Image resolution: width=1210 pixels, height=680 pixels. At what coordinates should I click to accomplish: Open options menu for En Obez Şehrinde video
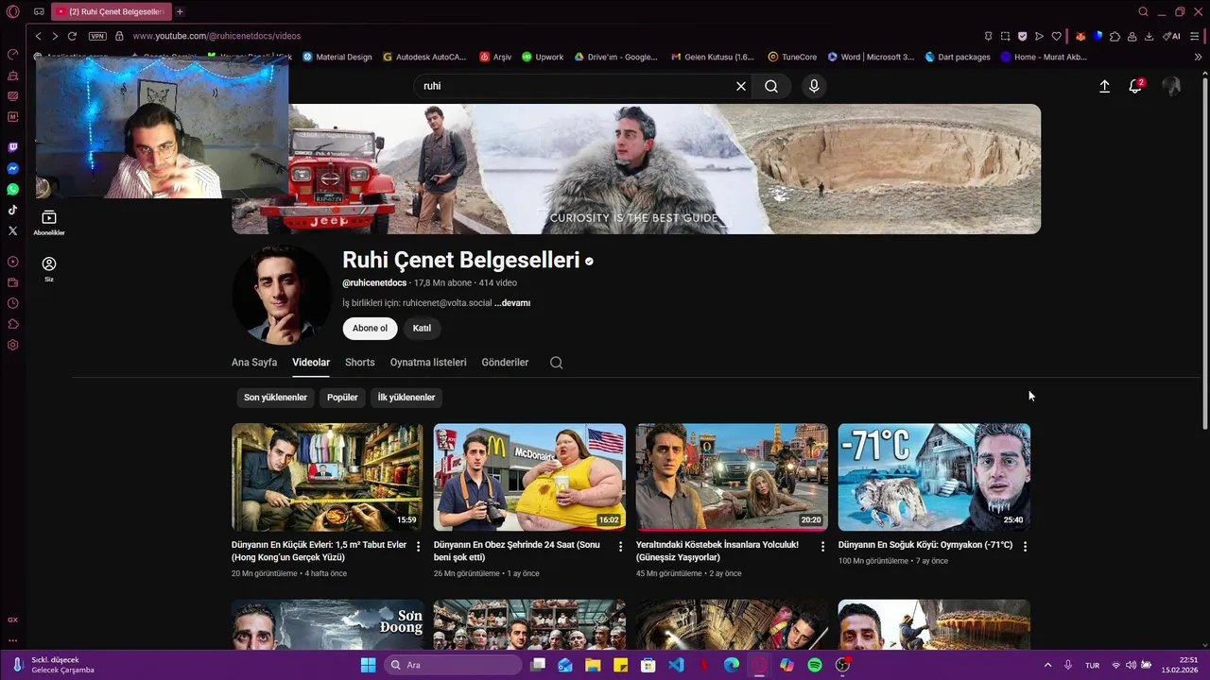point(620,547)
